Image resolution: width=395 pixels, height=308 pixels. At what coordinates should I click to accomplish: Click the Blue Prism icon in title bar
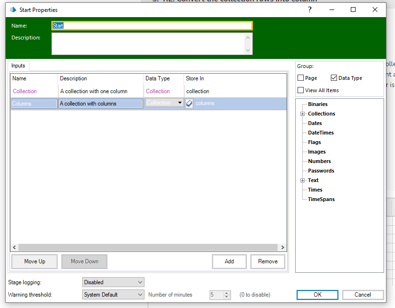click(x=13, y=10)
